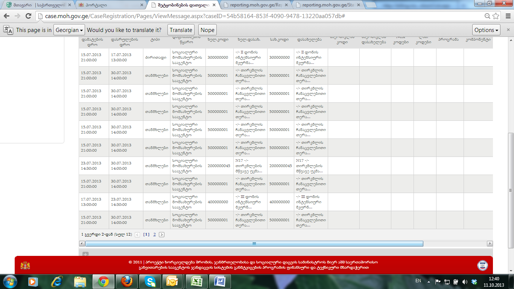The image size is (514, 289).
Task: Open the Georgian language dropdown
Action: (69, 30)
